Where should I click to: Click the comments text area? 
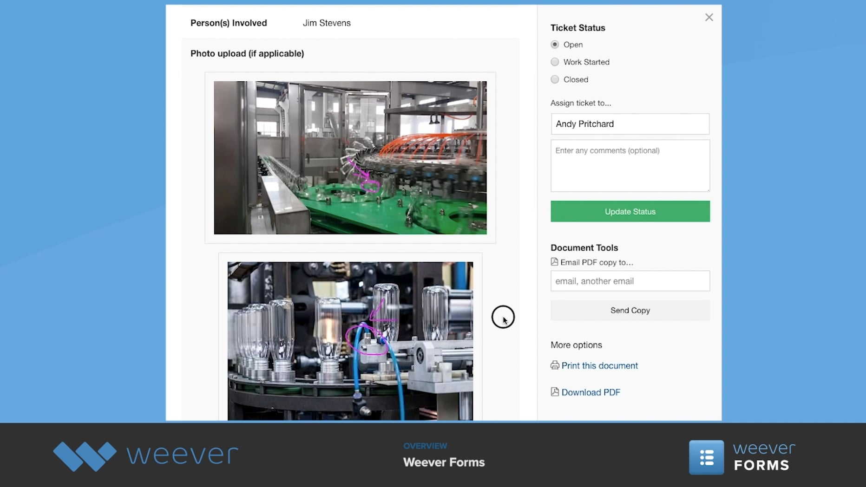[x=630, y=166]
